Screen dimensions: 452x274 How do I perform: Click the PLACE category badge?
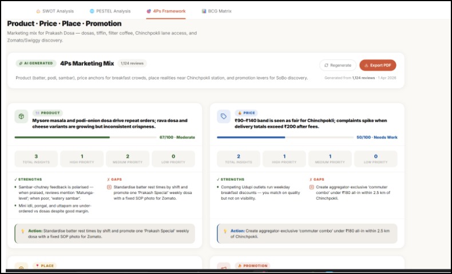click(x=45, y=265)
